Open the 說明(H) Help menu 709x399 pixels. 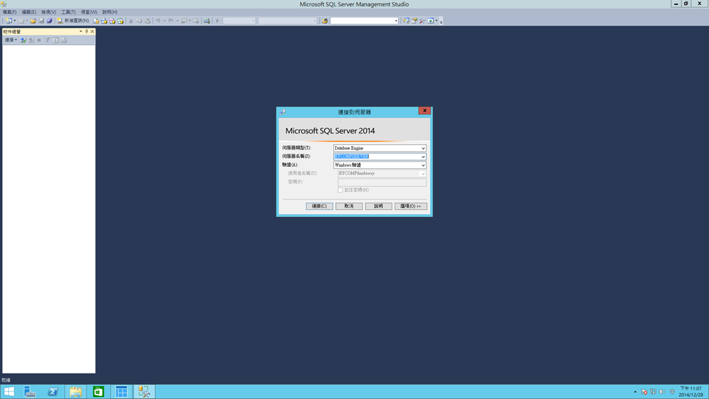(109, 12)
